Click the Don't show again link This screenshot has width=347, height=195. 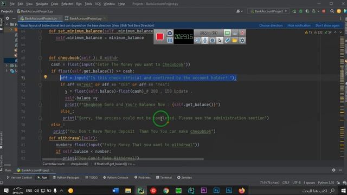pos(327,25)
